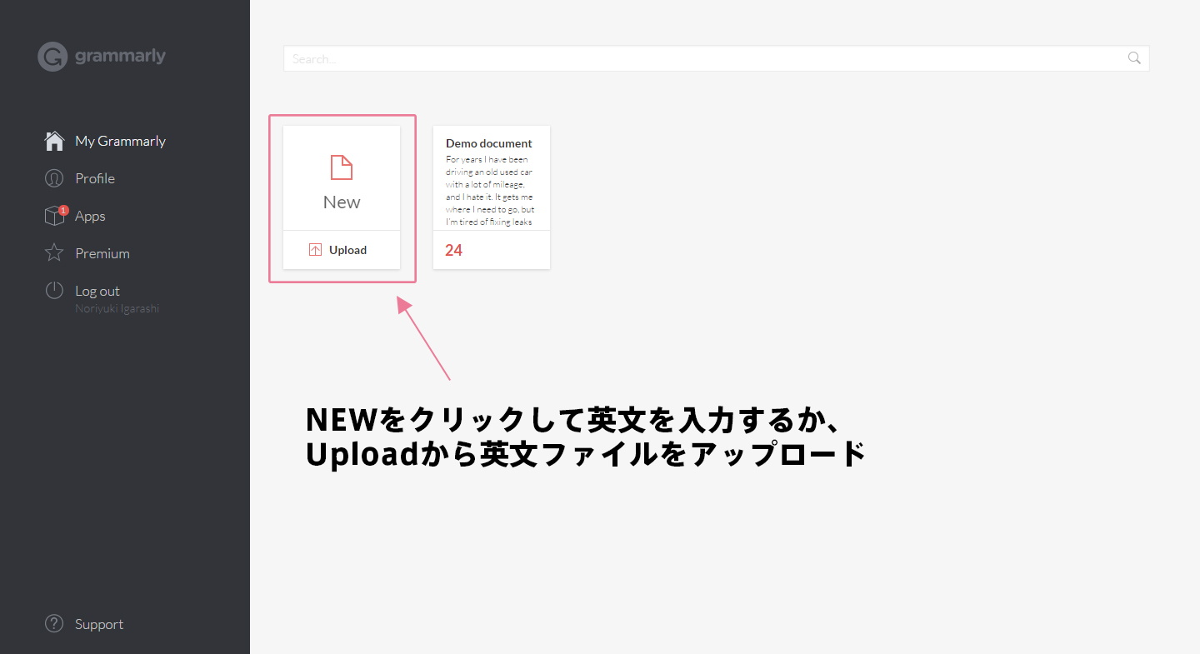Screen dimensions: 1200x654
Task: Open the Apps box icon with badge
Action: [54, 216]
